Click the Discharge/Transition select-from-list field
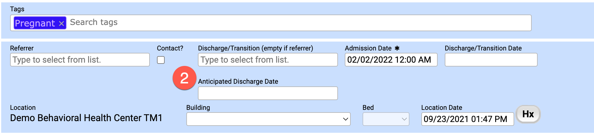The image size is (594, 133). [268, 60]
